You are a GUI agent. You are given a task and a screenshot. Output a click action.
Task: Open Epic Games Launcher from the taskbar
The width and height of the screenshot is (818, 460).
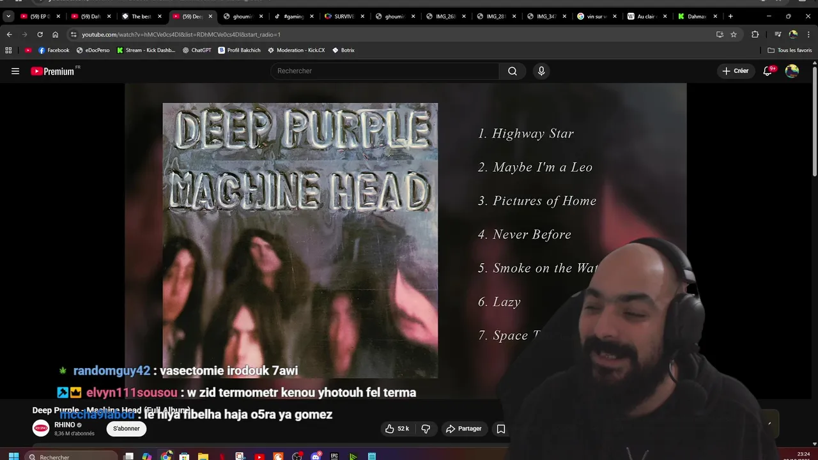[x=334, y=456]
